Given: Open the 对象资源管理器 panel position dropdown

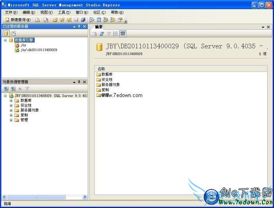Looking at the screenshot, I should 74,82.
